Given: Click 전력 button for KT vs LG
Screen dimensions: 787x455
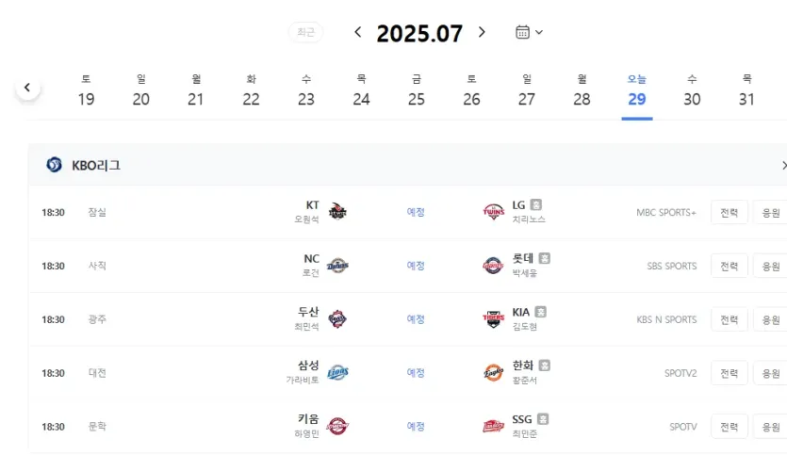Looking at the screenshot, I should pyautogui.click(x=729, y=213).
